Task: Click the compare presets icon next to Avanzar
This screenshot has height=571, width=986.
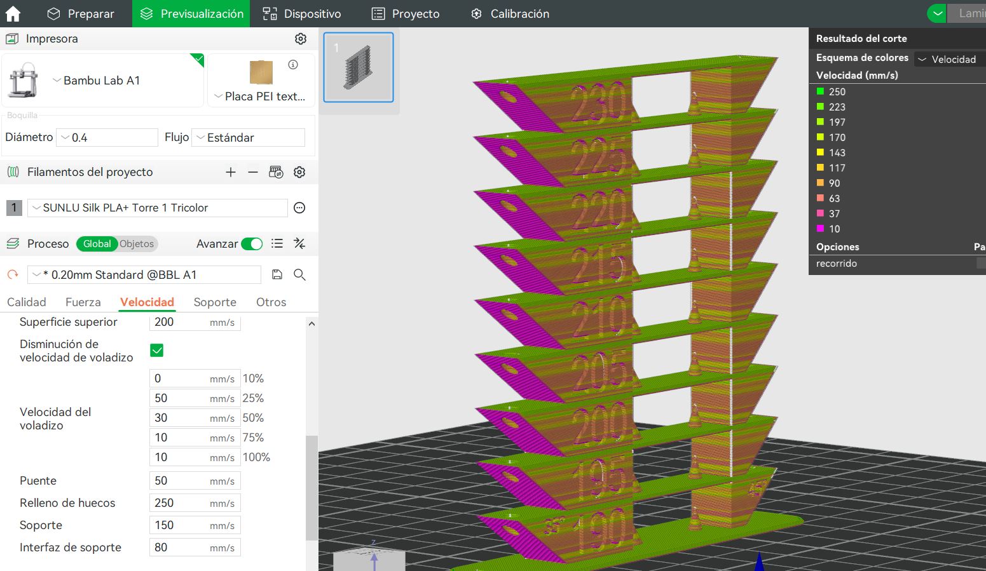Action: coord(299,243)
